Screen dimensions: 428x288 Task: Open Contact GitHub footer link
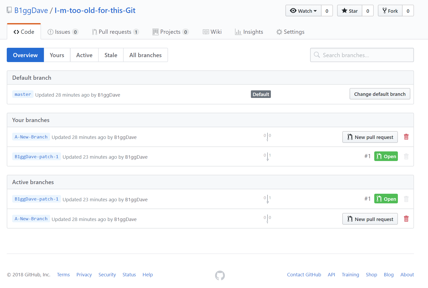tap(304, 274)
